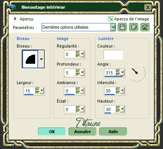
Task: Open the Largeur slider popup arrow
Action: (x=42, y=91)
